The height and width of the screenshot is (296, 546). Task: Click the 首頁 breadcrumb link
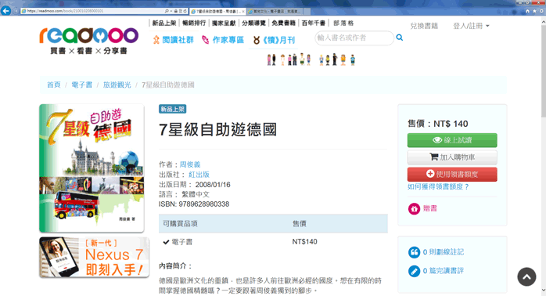click(x=54, y=85)
